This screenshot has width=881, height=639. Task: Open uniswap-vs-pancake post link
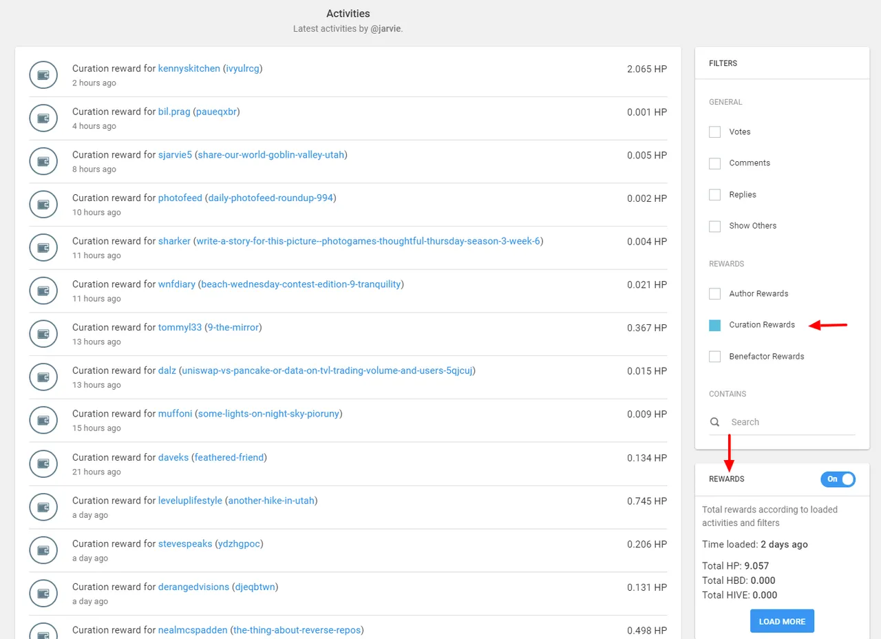pyautogui.click(x=327, y=370)
